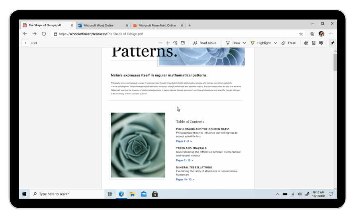The height and width of the screenshot is (215, 356).
Task: Zoom out the PDF with minus icon
Action: tap(160, 43)
